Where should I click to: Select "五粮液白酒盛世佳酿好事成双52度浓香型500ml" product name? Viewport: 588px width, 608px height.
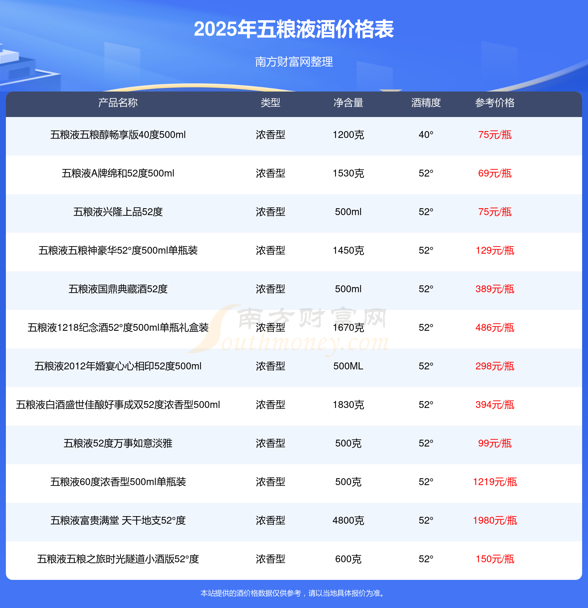pos(118,405)
